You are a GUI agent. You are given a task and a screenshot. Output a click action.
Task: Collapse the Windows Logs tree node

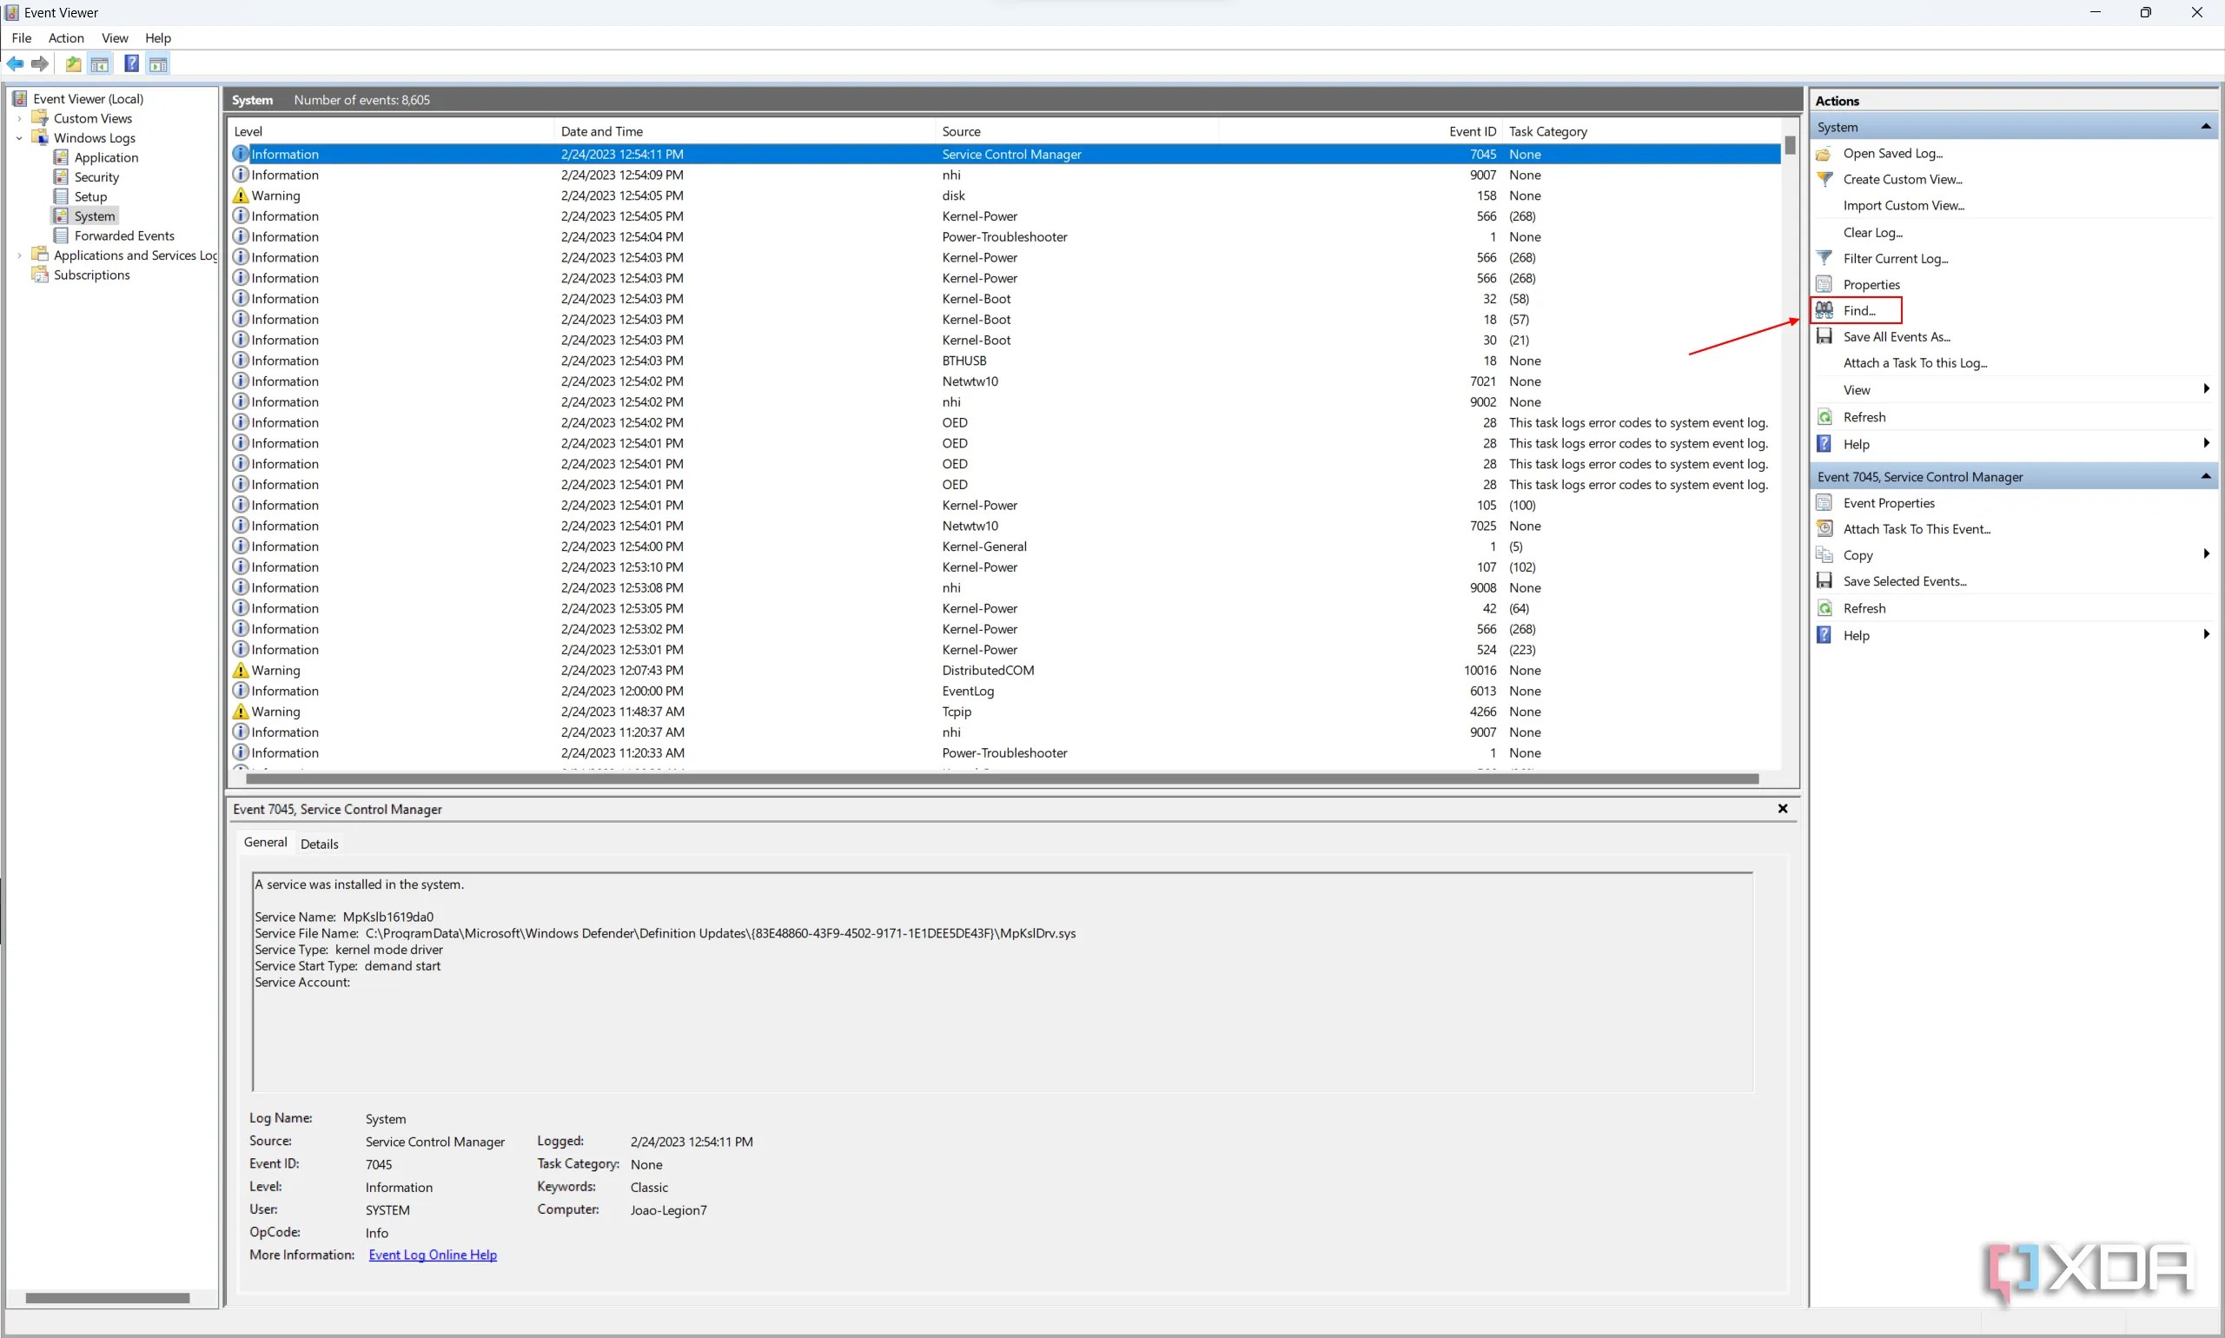pos(19,137)
